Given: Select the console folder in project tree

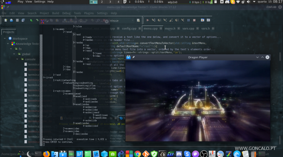Looking at the screenshot, I should (x=30, y=59).
